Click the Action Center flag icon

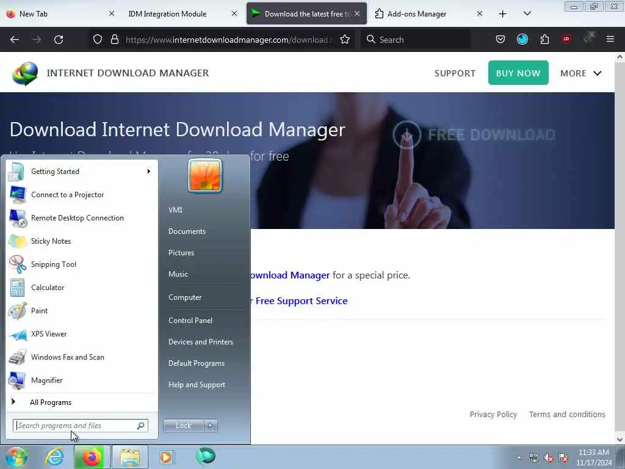563,458
